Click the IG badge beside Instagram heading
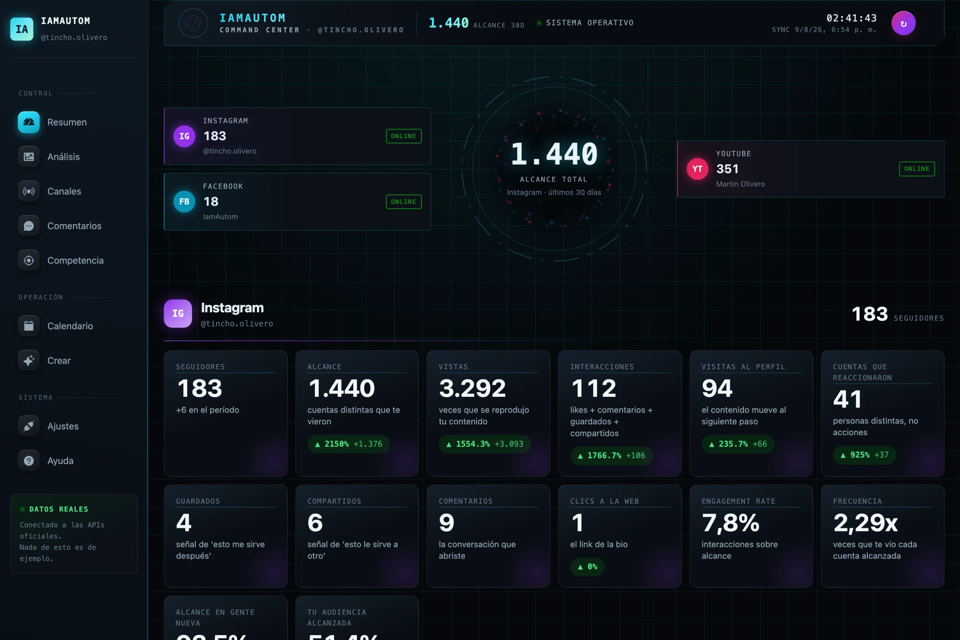This screenshot has width=960, height=640. pos(178,314)
